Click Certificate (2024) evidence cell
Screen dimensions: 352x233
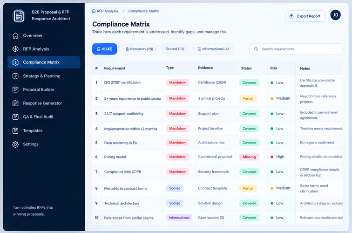coord(212,82)
